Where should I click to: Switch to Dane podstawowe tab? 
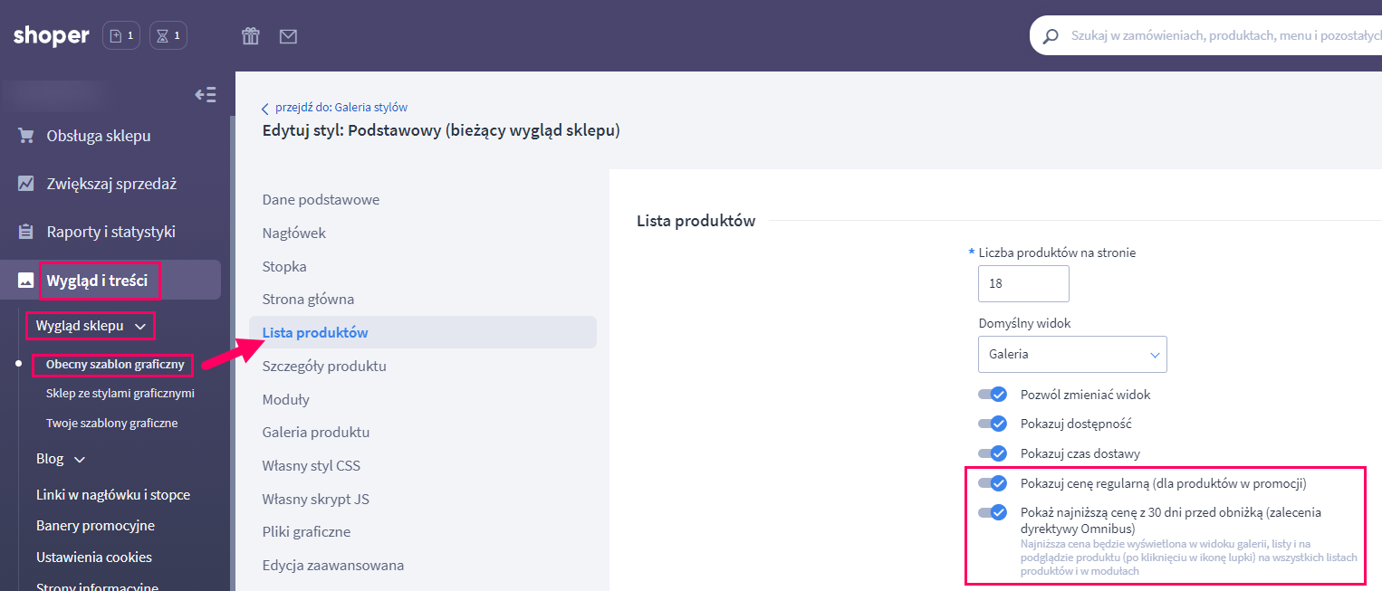tap(321, 199)
